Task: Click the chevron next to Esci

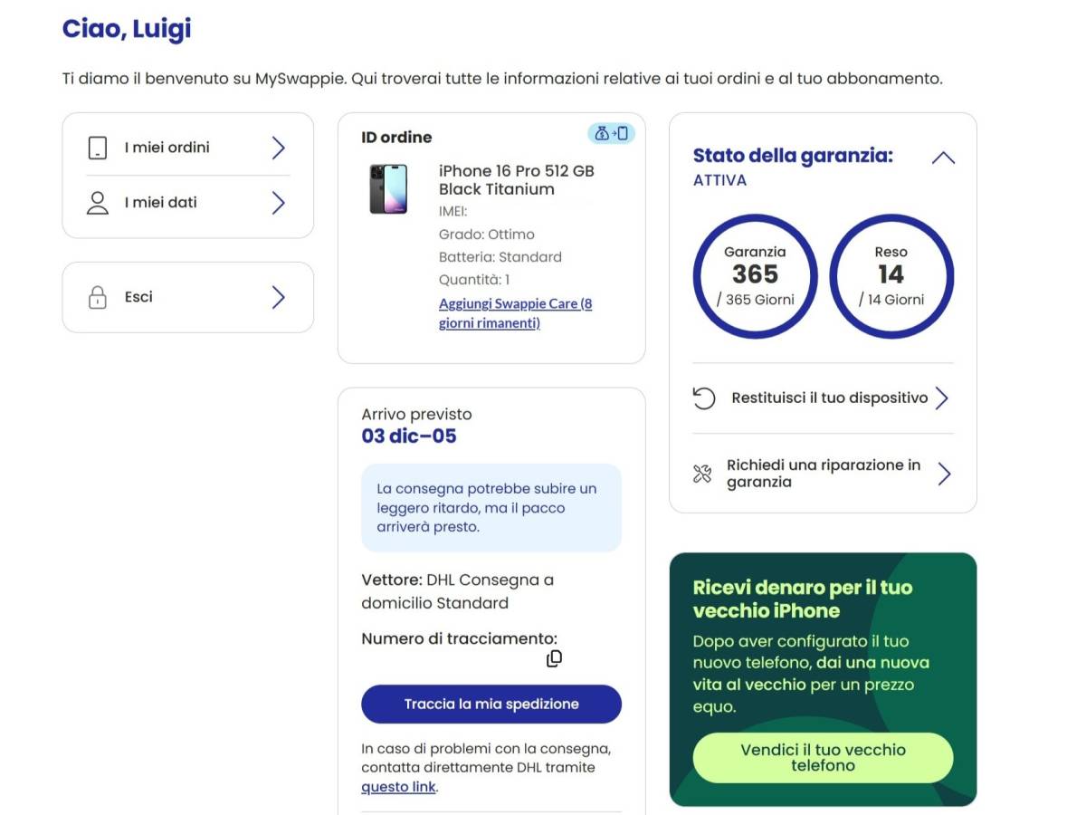Action: pos(278,297)
